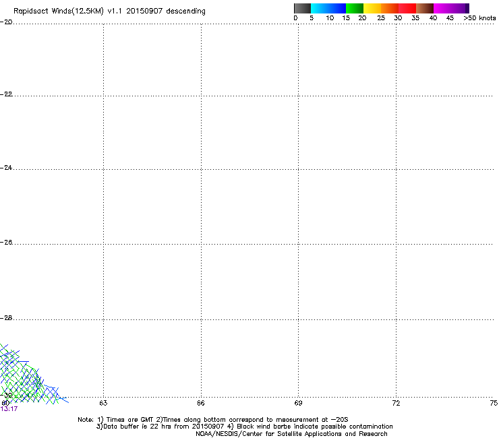
Task: Click the yellow 20-25 knots color segment
Action: (372, 8)
